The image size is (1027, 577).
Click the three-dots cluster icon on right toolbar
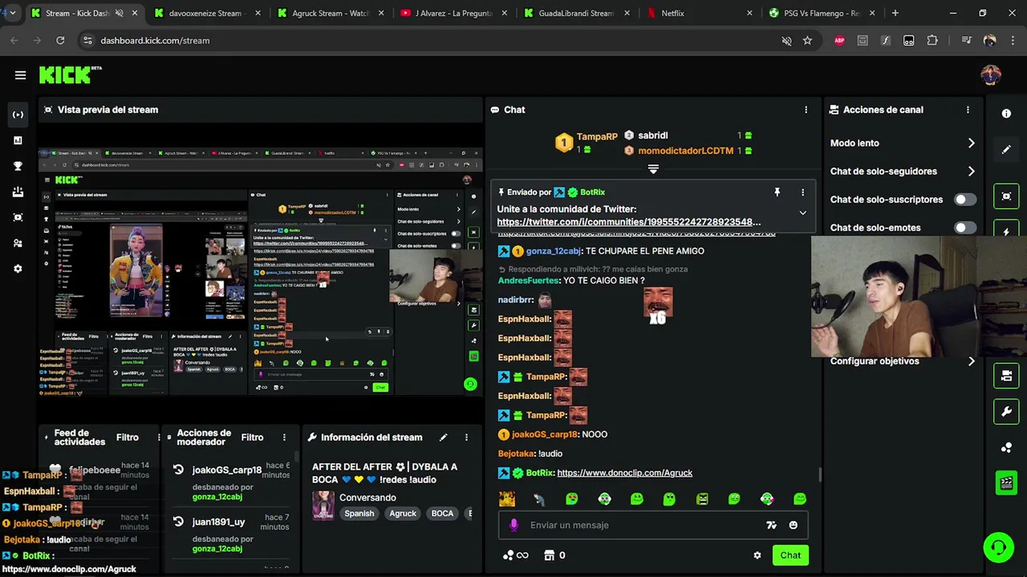(x=1006, y=448)
